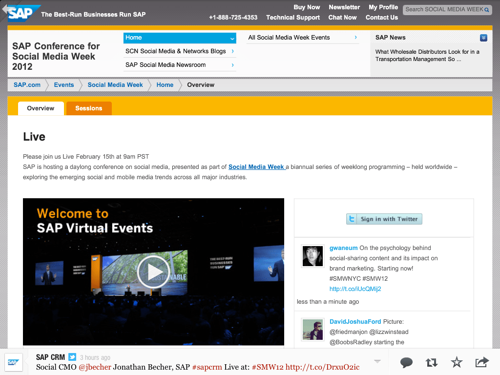Open DavidJoshuaFord's profile picture
Viewport: 500px width, 375px height.
click(312, 330)
